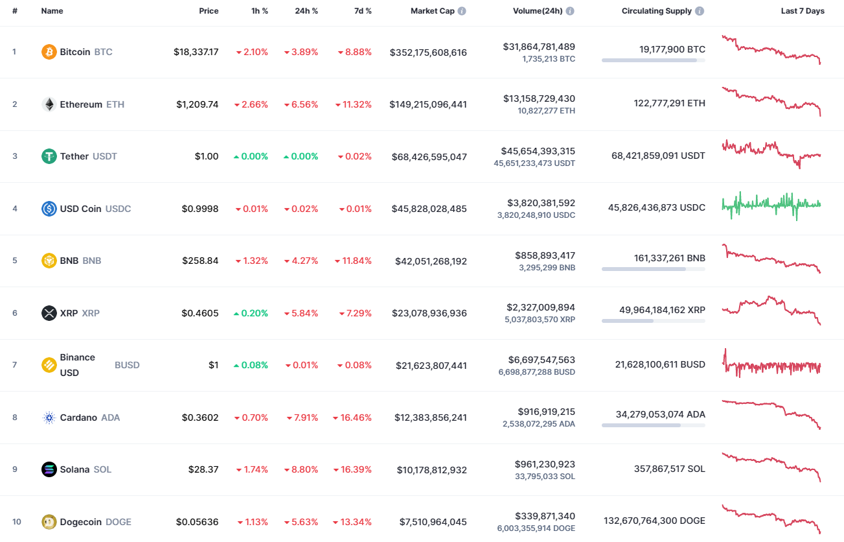
Task: Click Bitcoin's circulating supply progress bar
Action: coord(654,60)
